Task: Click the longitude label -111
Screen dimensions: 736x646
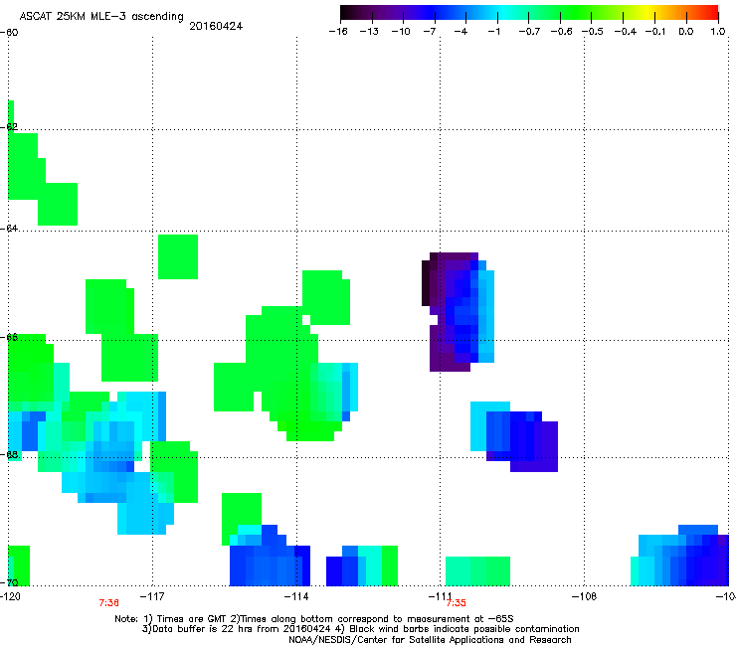Action: [x=440, y=596]
